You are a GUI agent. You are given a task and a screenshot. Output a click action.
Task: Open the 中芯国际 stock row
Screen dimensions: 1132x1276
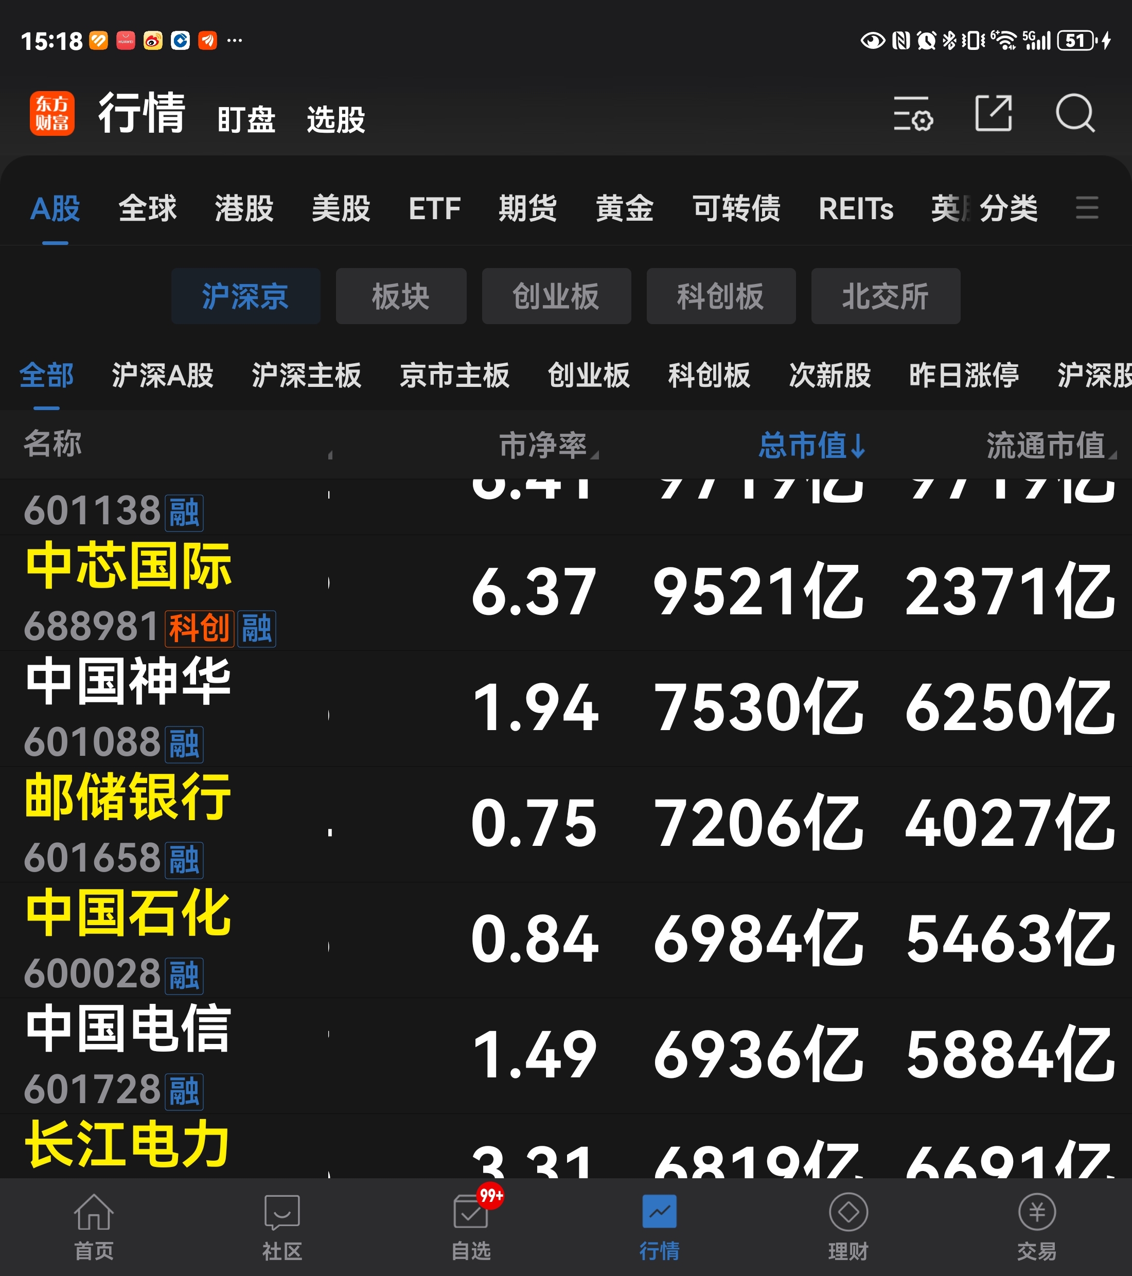point(565,593)
